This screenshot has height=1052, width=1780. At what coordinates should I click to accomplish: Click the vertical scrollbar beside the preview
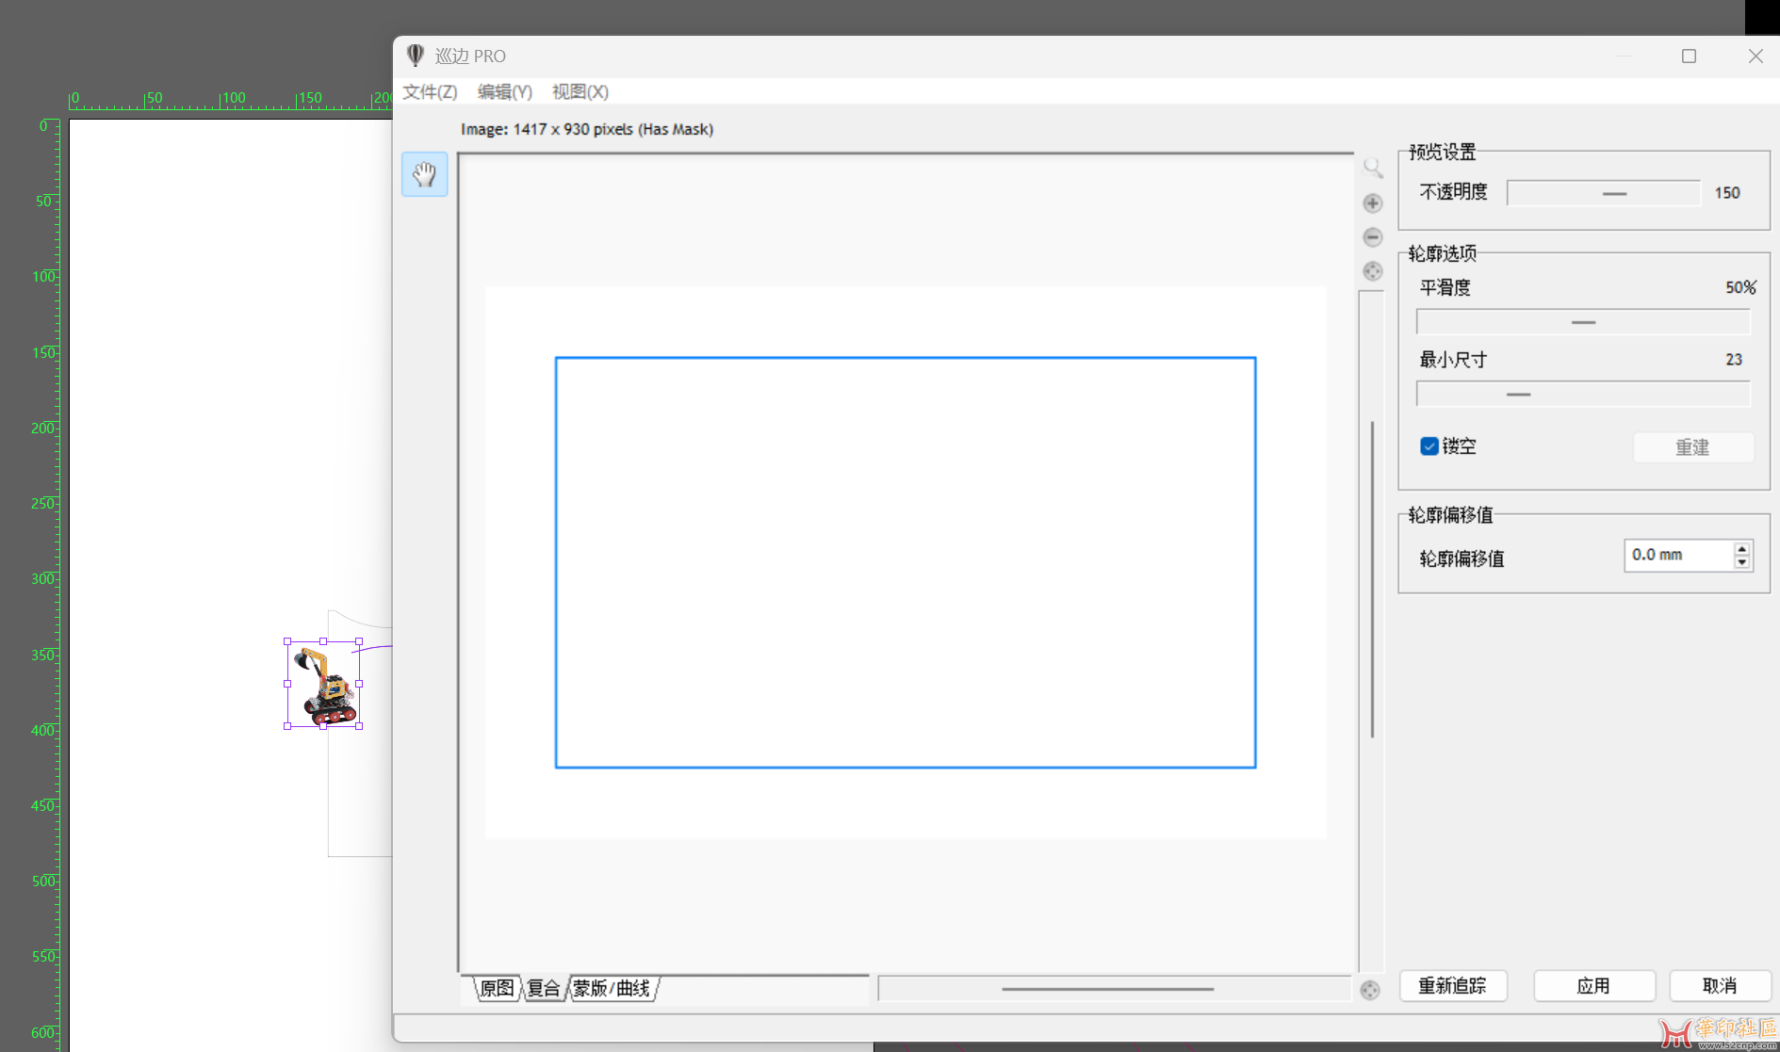[x=1372, y=631]
